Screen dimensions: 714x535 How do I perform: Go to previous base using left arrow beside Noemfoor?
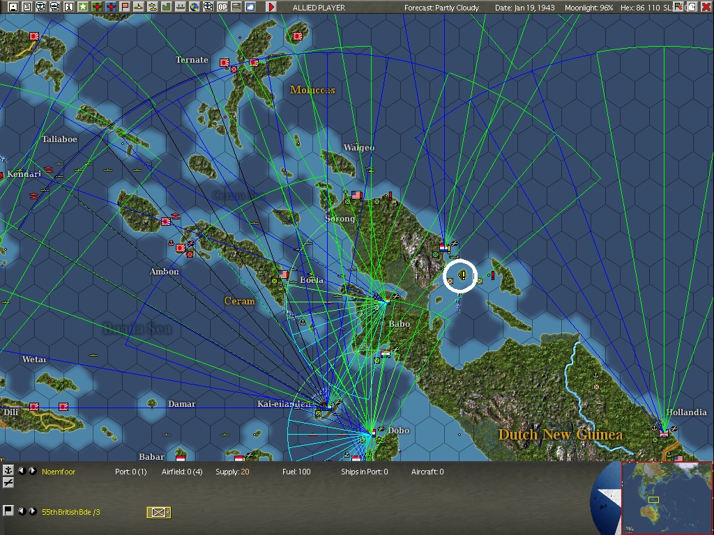point(22,471)
